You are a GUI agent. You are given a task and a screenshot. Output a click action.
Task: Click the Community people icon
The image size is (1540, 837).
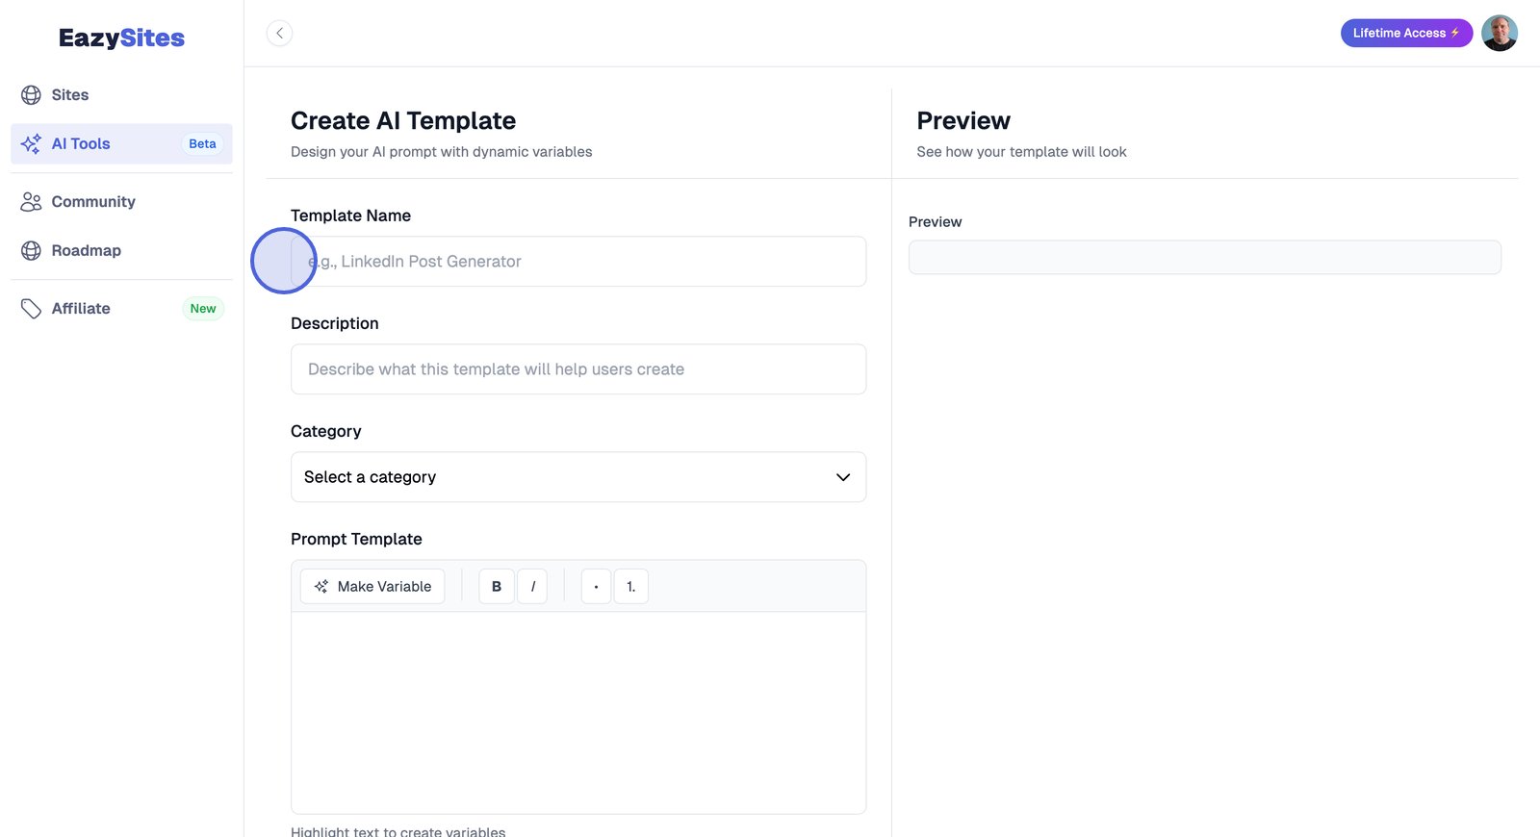[31, 202]
